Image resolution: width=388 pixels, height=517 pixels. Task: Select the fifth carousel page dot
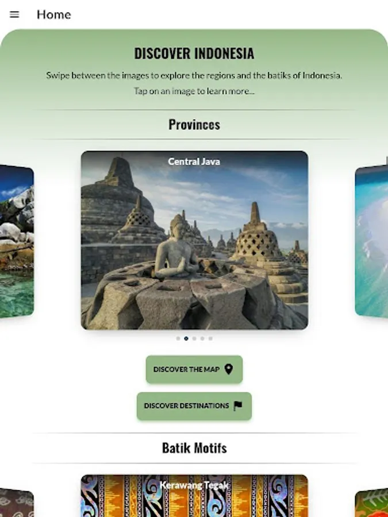(210, 338)
